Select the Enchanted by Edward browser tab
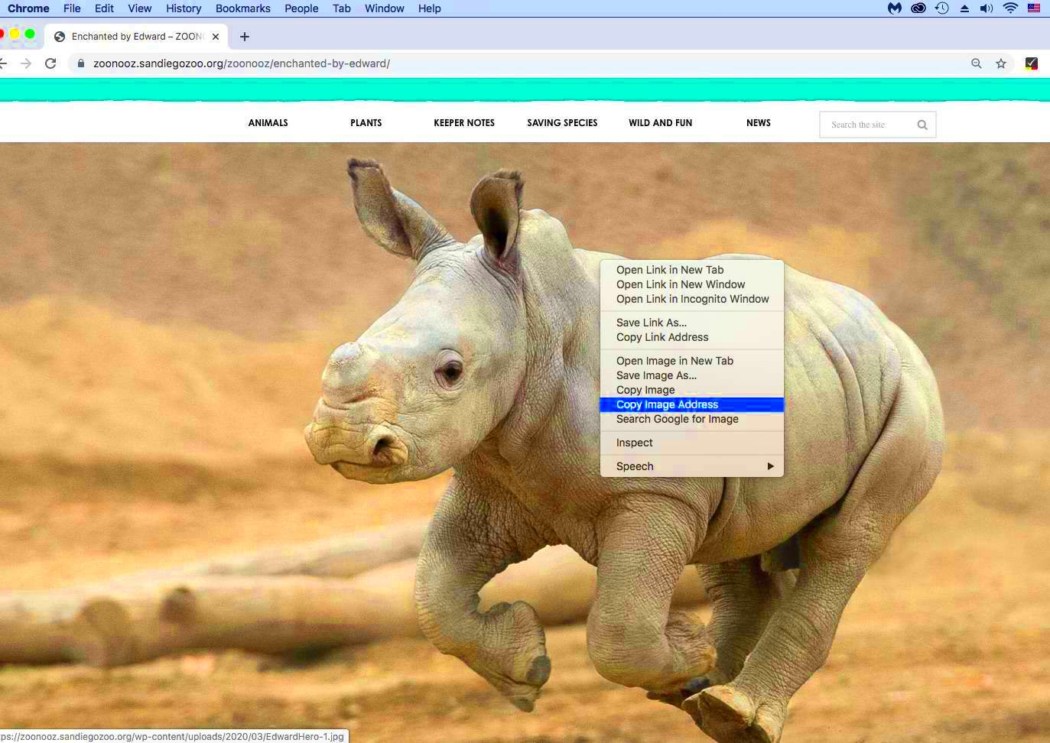The width and height of the screenshot is (1050, 743). pos(136,37)
